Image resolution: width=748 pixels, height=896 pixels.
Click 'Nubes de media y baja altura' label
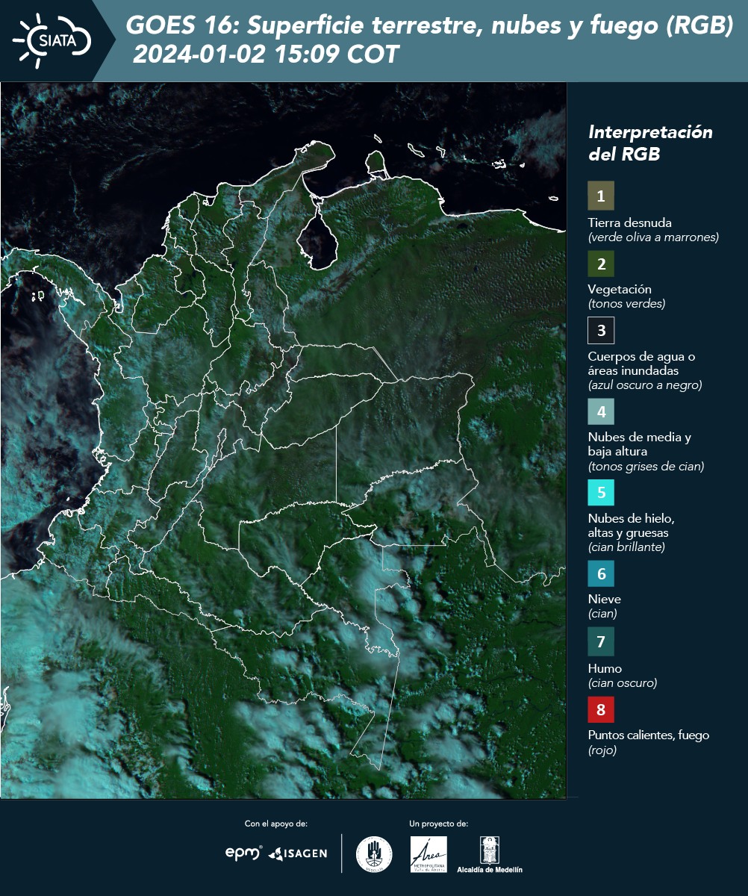click(640, 444)
